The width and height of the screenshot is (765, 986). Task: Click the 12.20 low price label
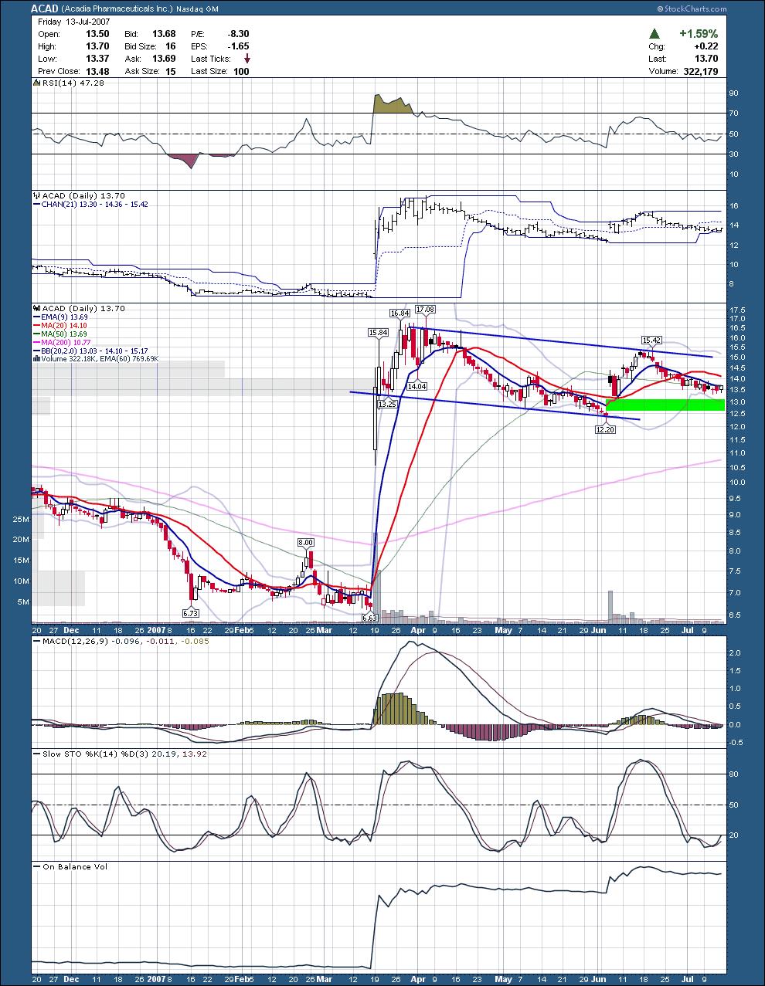pos(605,429)
